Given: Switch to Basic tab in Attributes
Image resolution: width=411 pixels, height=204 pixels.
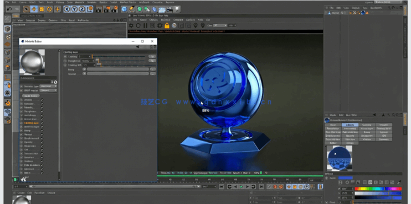Looking at the screenshot, I should coord(333,125).
